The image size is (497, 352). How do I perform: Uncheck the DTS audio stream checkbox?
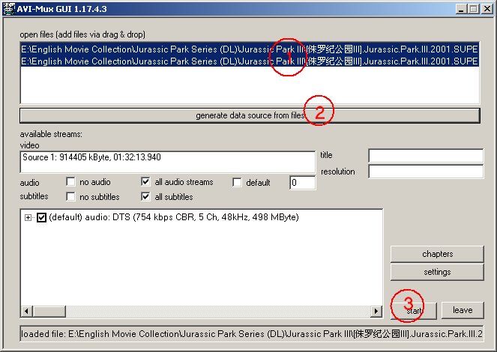click(41, 217)
